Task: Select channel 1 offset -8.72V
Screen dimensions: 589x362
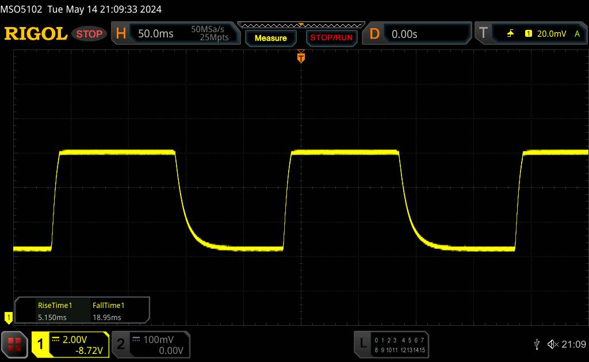Action: [89, 351]
